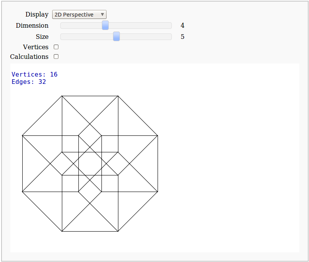Click the Size value 5

(x=183, y=37)
